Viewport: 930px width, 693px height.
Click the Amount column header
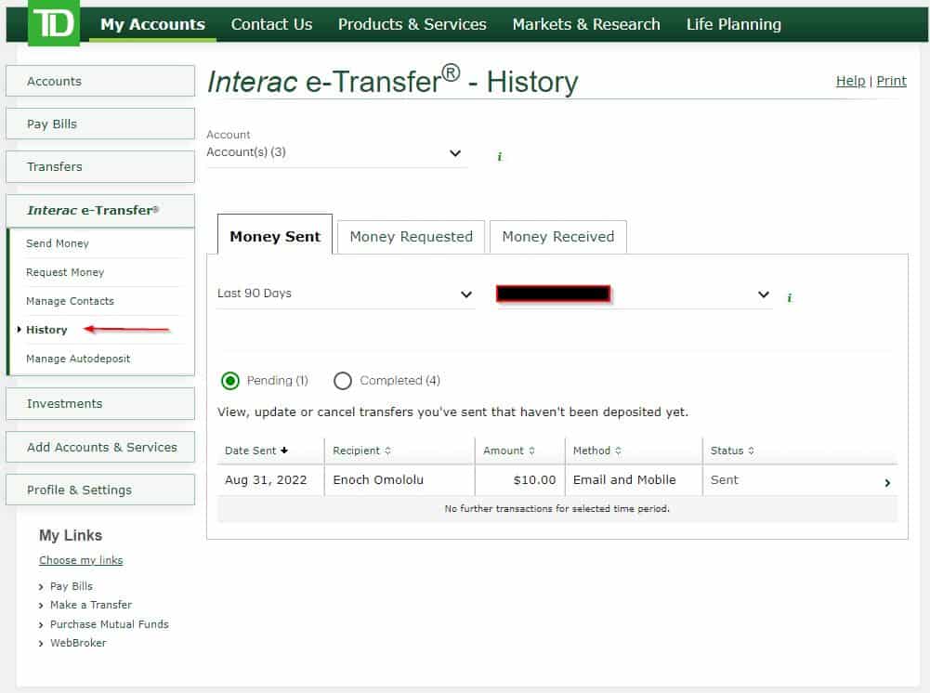point(520,451)
